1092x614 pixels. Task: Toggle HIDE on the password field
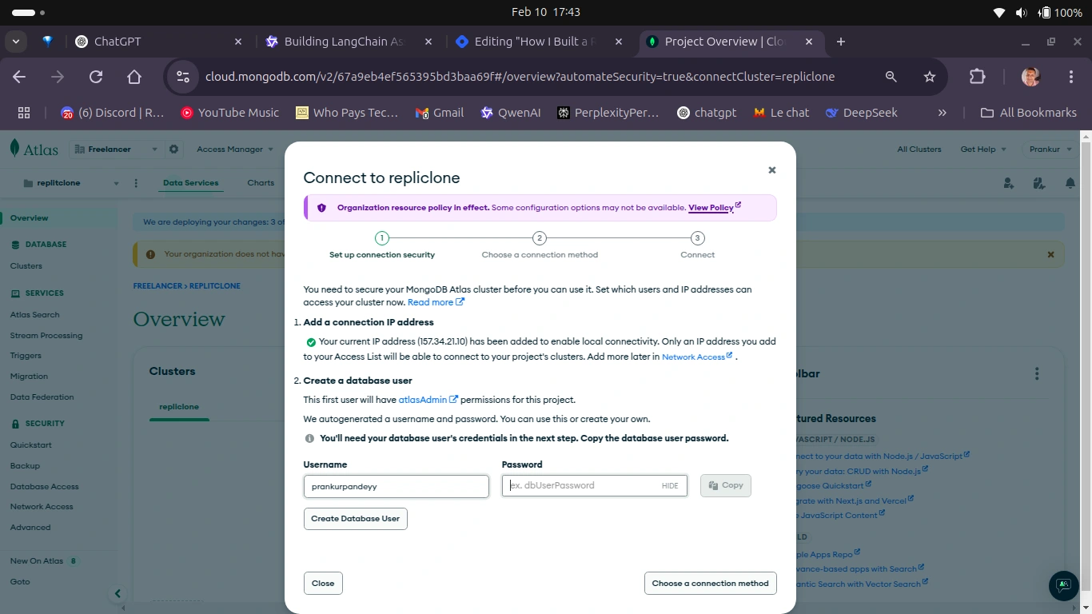(x=670, y=485)
